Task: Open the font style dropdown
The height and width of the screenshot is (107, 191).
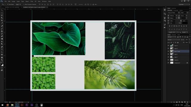Action: [187, 13]
